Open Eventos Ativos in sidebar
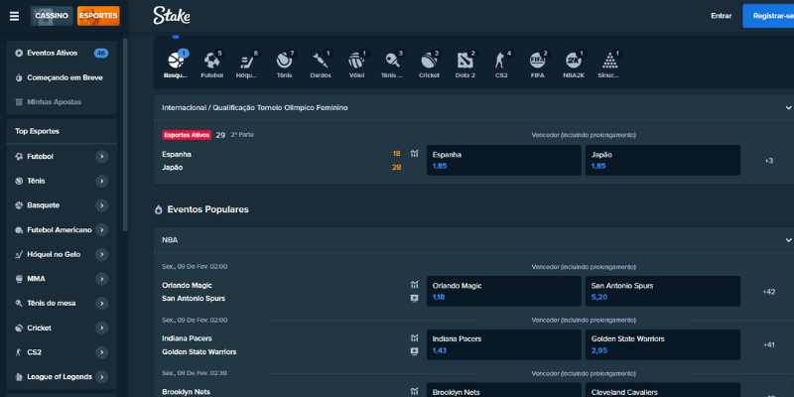 pyautogui.click(x=62, y=54)
